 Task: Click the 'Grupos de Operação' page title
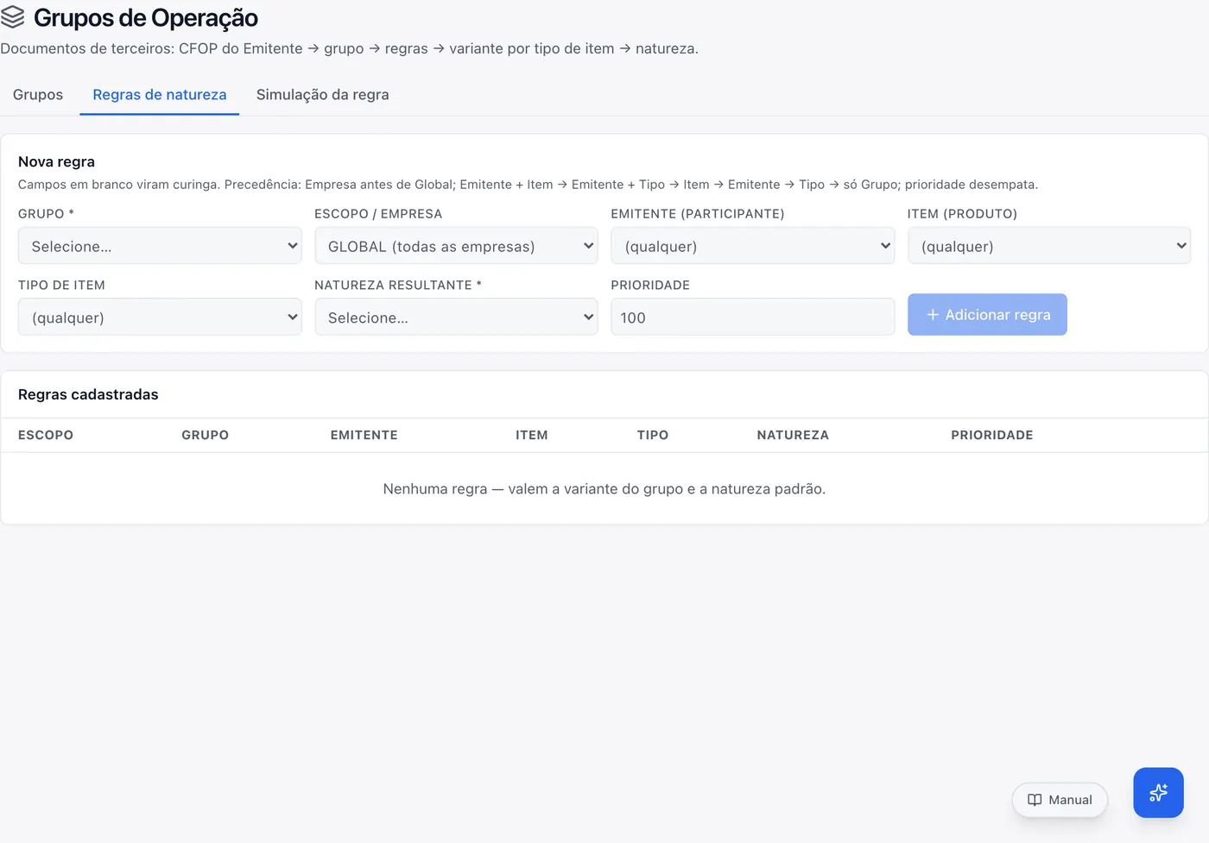(146, 18)
